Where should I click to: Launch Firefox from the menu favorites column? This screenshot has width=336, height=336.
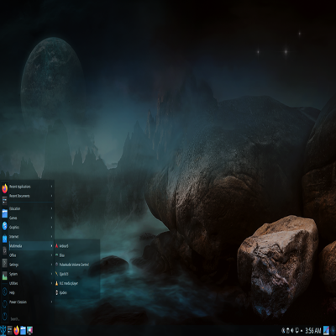pyautogui.click(x=4, y=188)
